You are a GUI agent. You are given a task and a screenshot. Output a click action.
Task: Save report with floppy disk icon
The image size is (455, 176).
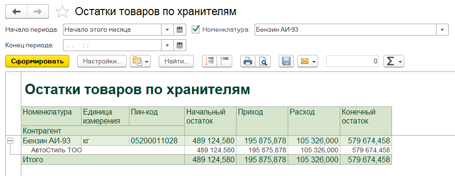[286, 61]
